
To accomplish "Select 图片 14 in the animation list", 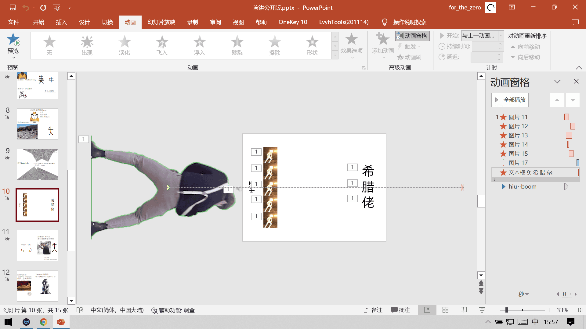I will [x=518, y=144].
